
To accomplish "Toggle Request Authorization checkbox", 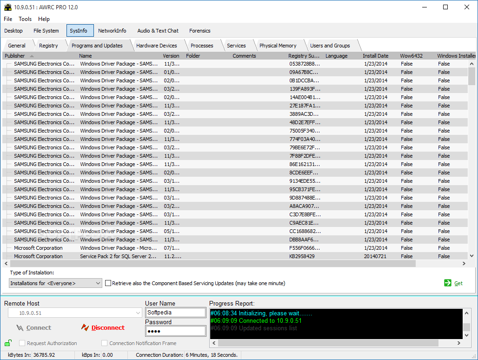I will pyautogui.click(x=22, y=343).
